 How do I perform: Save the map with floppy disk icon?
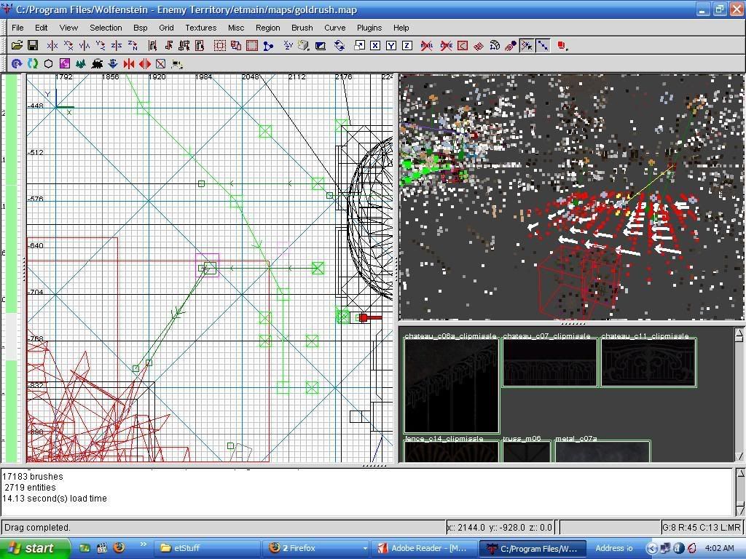pos(33,46)
